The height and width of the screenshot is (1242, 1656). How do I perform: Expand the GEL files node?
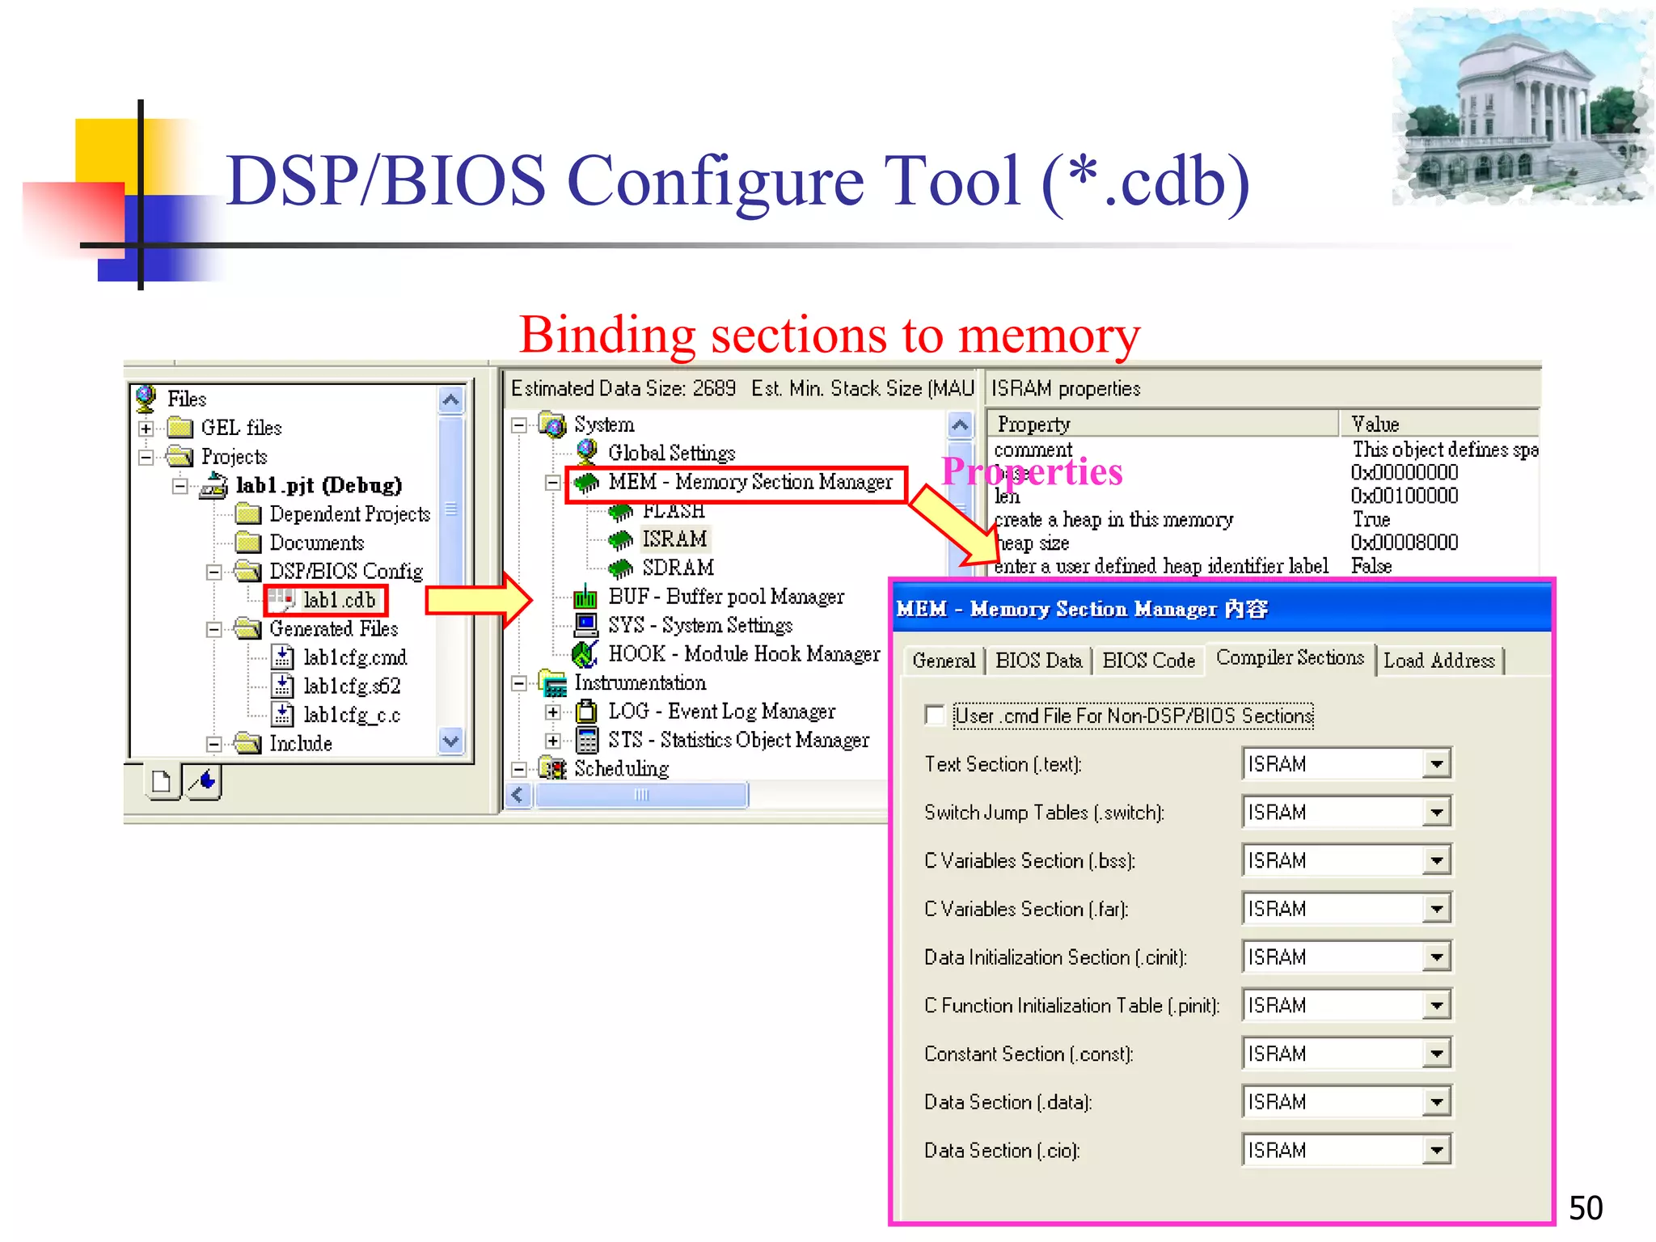(x=146, y=429)
